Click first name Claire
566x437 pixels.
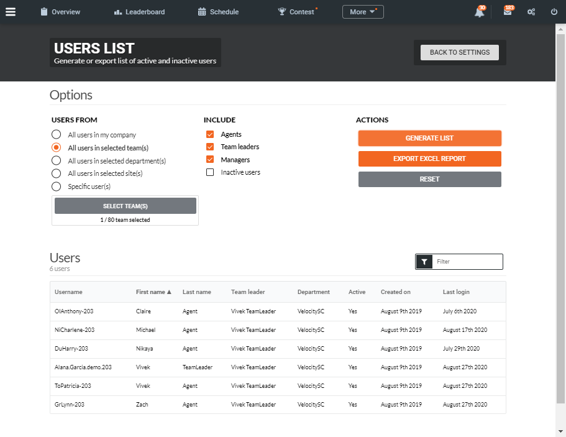coord(144,311)
